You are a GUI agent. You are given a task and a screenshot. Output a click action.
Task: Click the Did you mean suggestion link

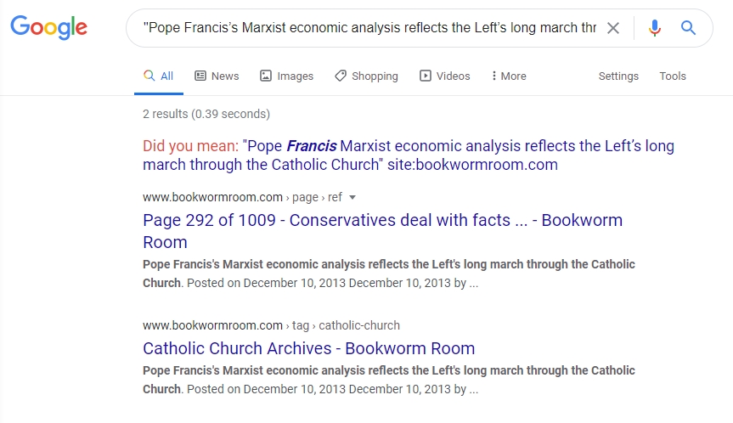(x=409, y=155)
